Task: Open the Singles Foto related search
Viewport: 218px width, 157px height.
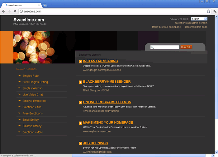Action: [31, 76]
